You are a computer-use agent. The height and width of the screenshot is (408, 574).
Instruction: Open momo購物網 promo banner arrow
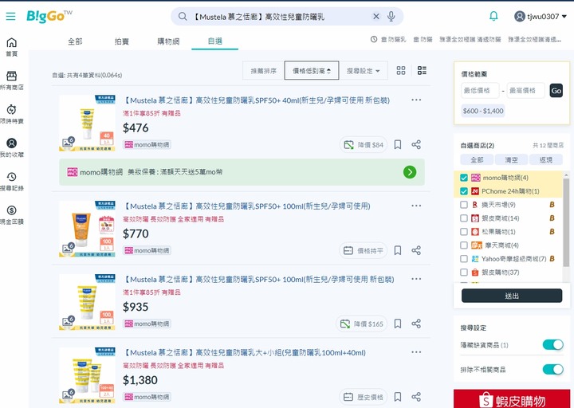[410, 172]
